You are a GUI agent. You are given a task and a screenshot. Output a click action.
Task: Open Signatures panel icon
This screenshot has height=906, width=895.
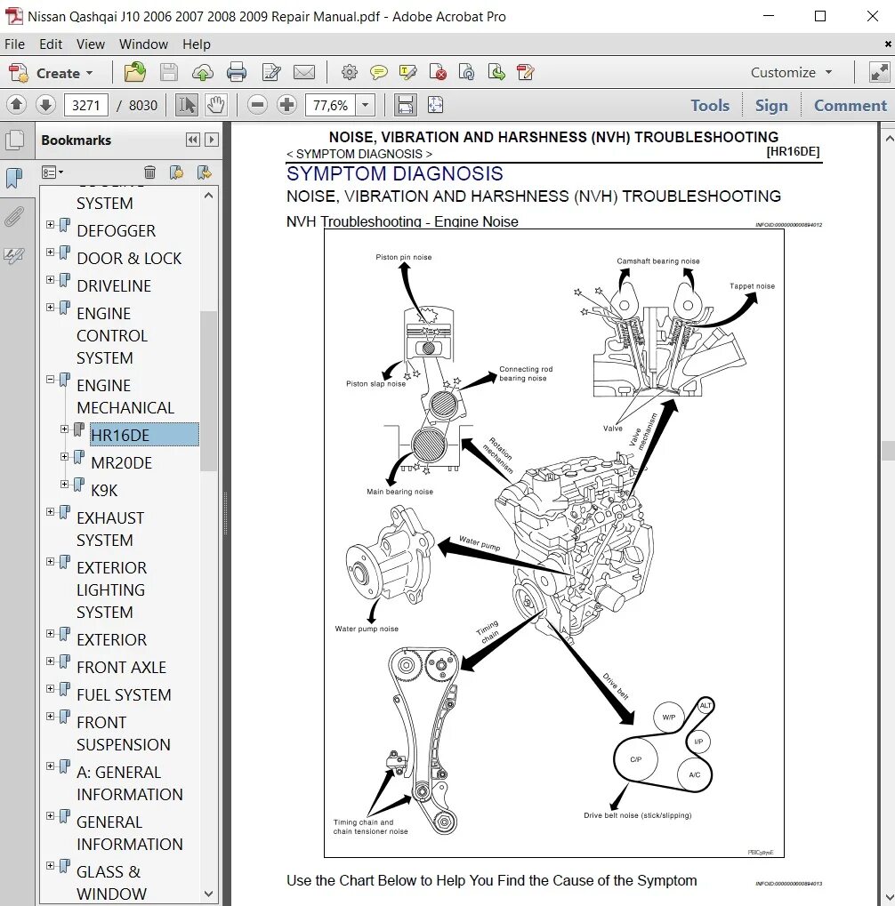pos(14,255)
